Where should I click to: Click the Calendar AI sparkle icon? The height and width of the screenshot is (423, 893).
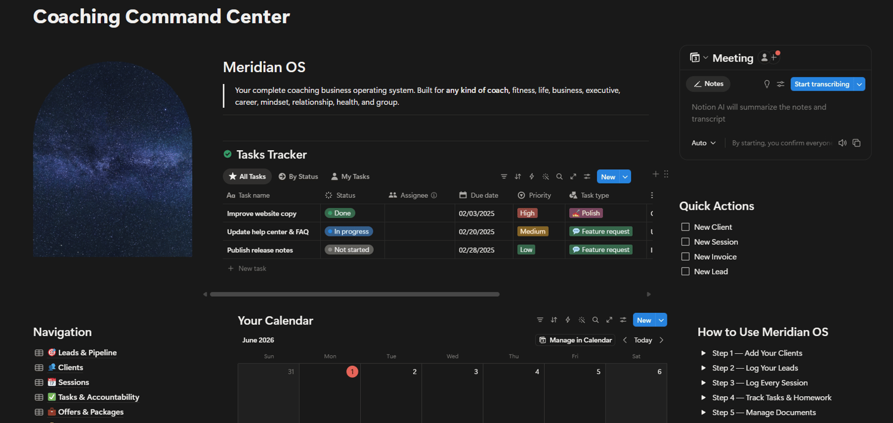tap(582, 320)
